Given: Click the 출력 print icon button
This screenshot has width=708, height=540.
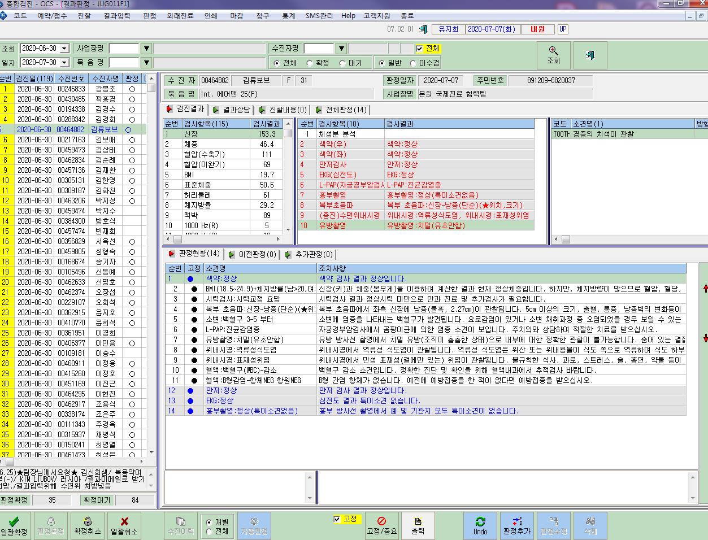Looking at the screenshot, I should pyautogui.click(x=418, y=525).
